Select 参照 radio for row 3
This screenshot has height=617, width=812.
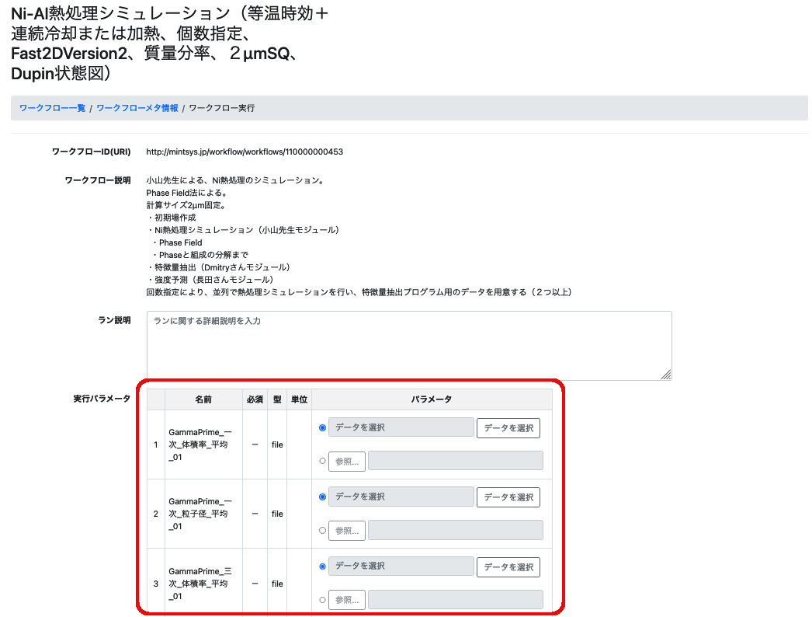[323, 600]
